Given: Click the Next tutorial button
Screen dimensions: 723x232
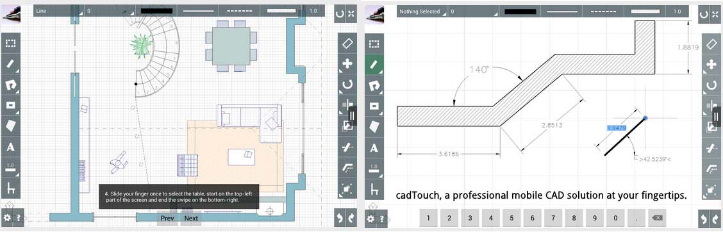Looking at the screenshot, I should click(x=191, y=218).
